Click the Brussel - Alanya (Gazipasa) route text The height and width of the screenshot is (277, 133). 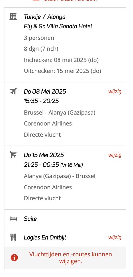[60, 113]
